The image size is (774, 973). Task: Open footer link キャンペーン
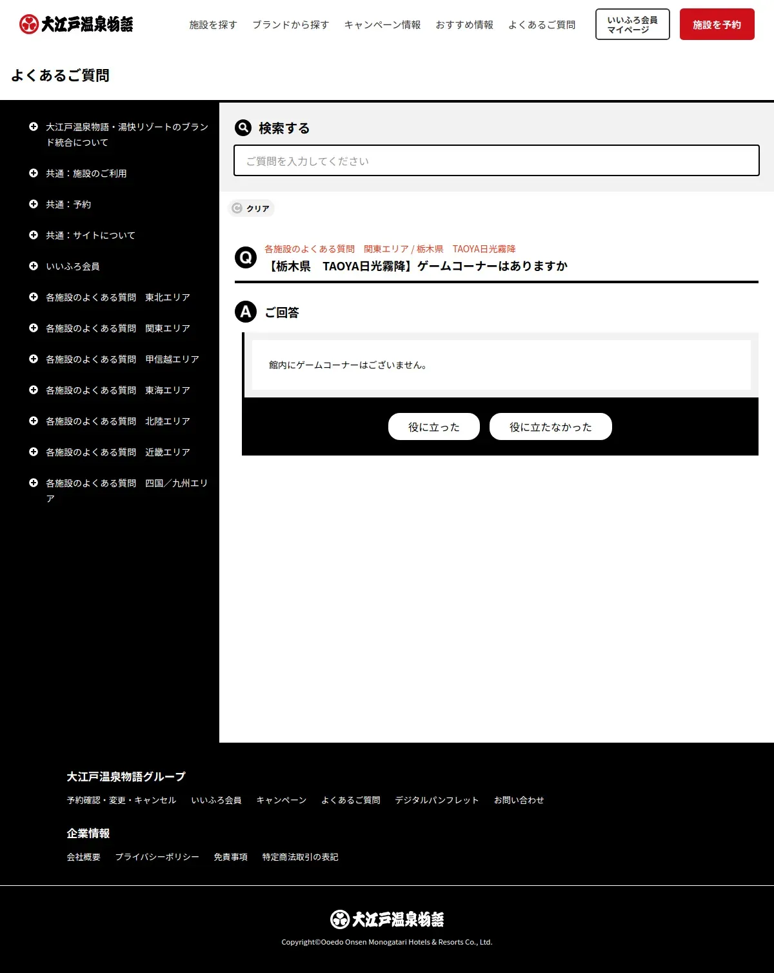tap(281, 800)
